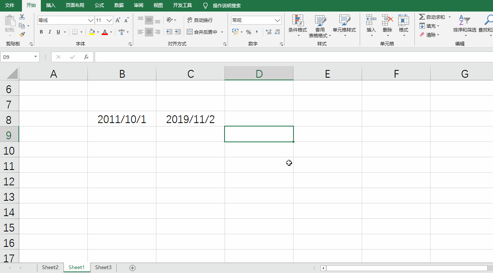Apply comma style
Screen dimensions: 493x273
[x=257, y=32]
